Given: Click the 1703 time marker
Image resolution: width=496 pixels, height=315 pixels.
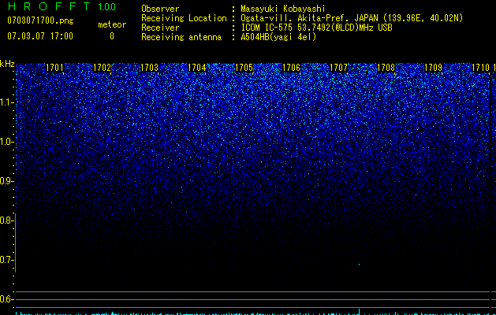Looking at the screenshot, I should pos(149,68).
